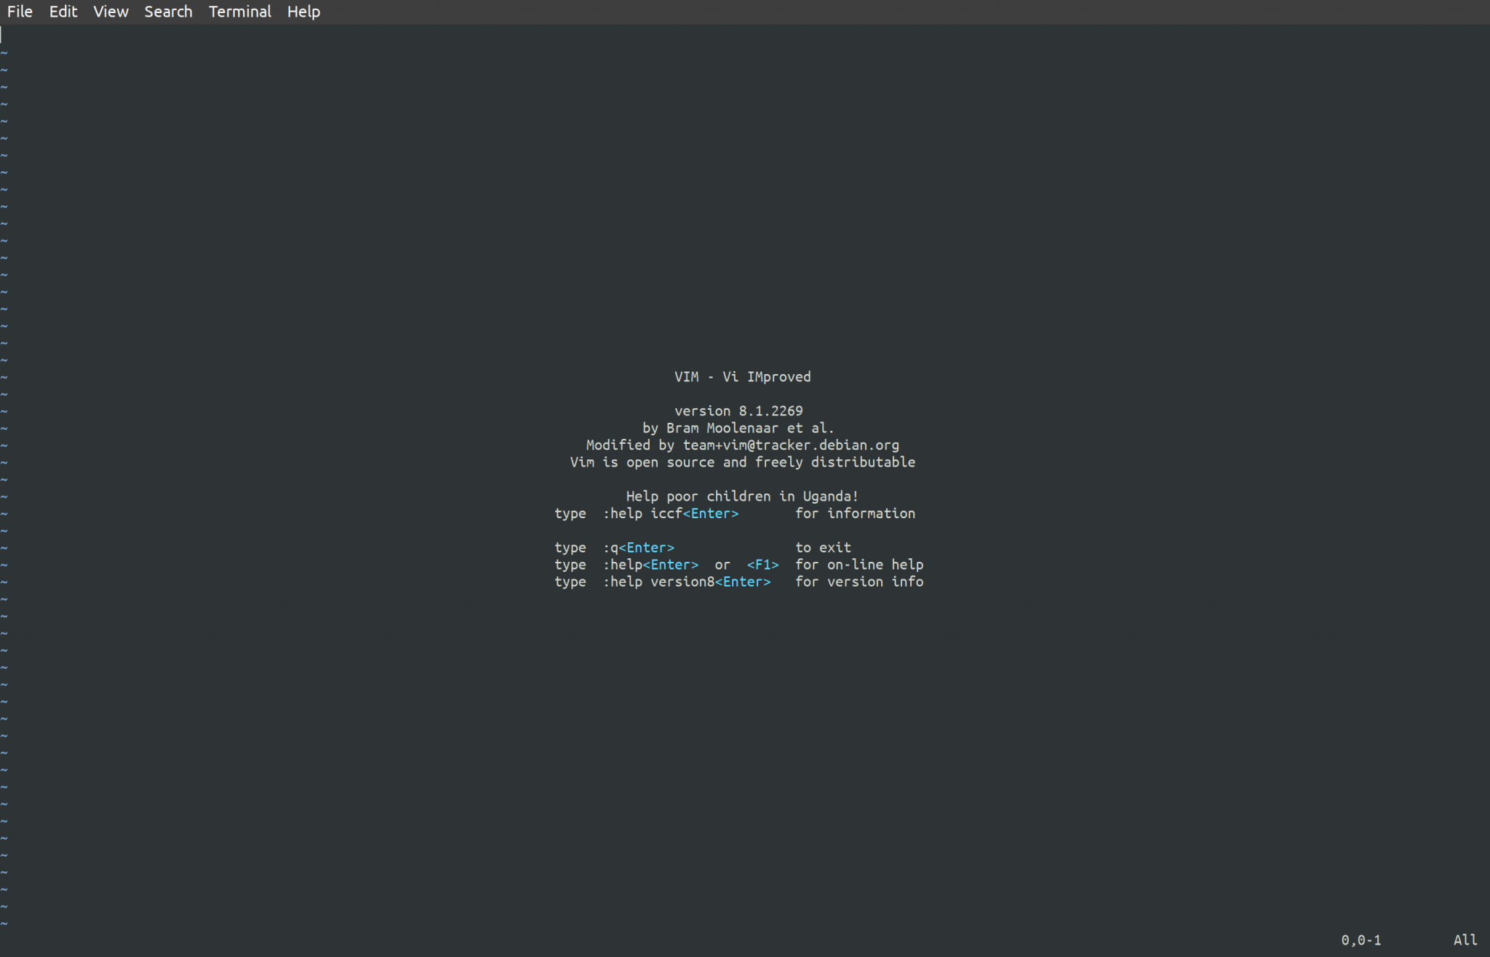Open the Help menu
The image size is (1490, 957).
click(x=302, y=11)
